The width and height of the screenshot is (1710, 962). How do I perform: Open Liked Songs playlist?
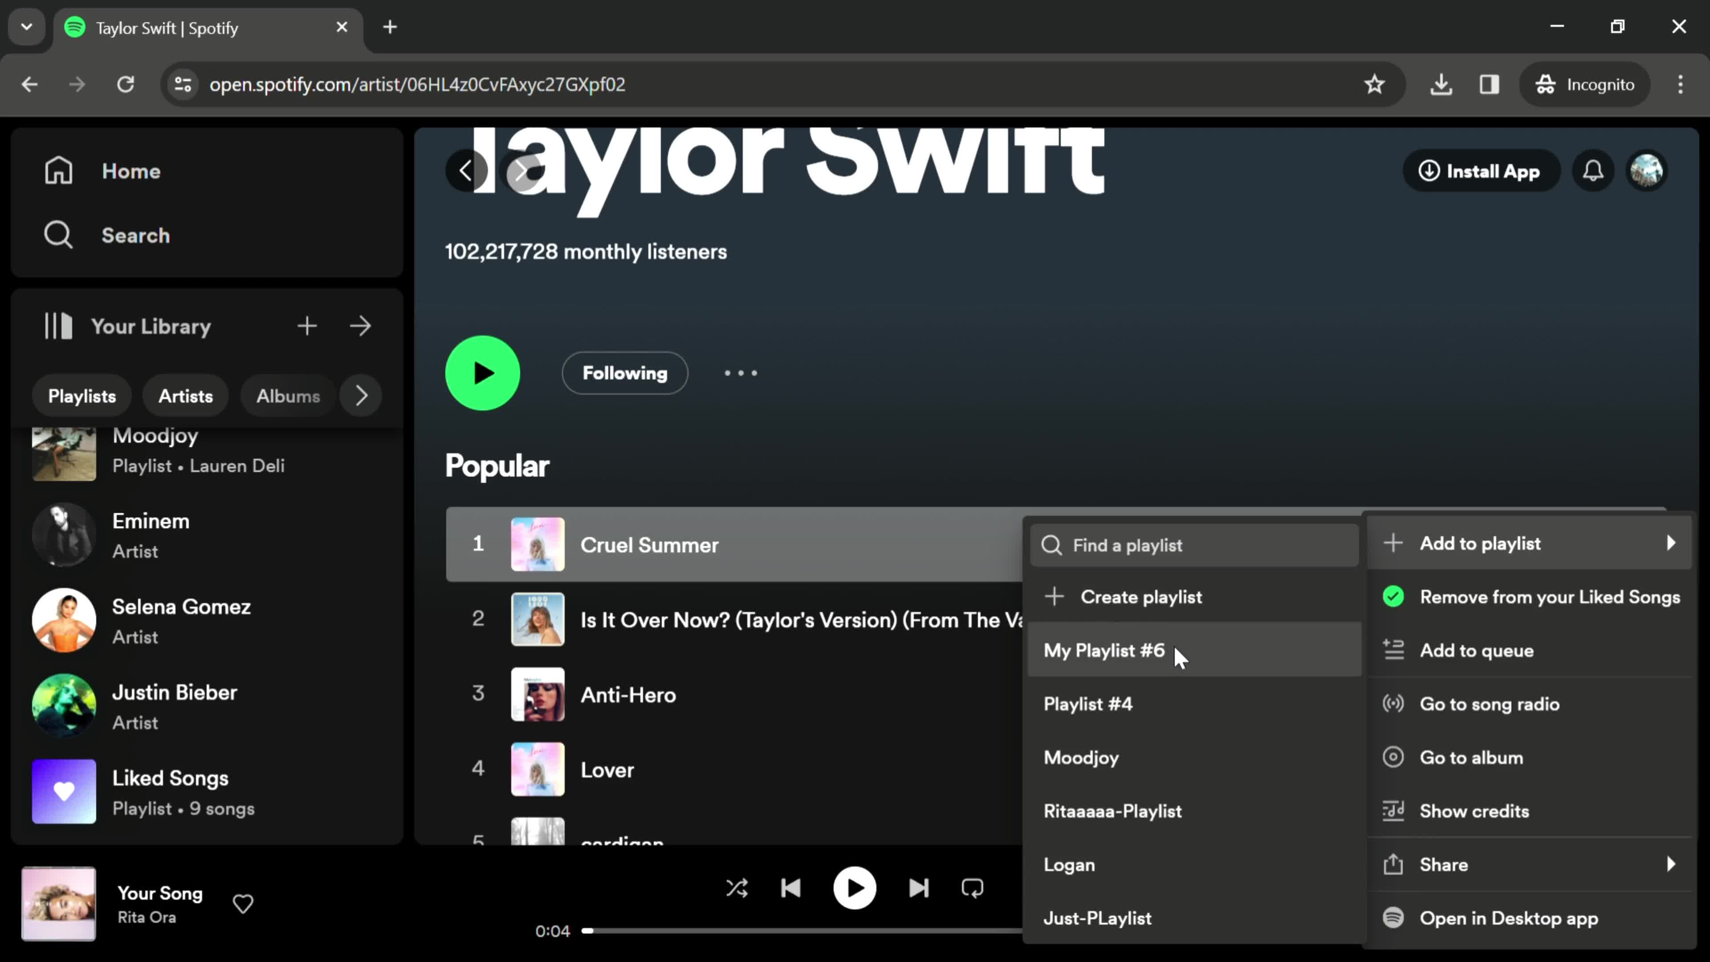[207, 792]
